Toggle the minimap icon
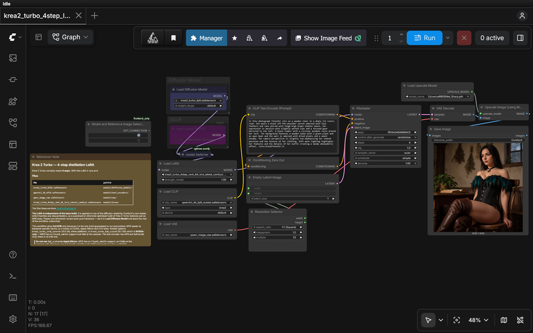The image size is (533, 333). pos(504,320)
